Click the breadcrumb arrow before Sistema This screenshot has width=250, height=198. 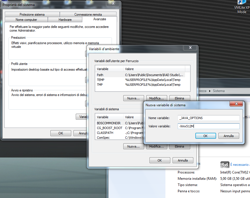tap(210, 91)
